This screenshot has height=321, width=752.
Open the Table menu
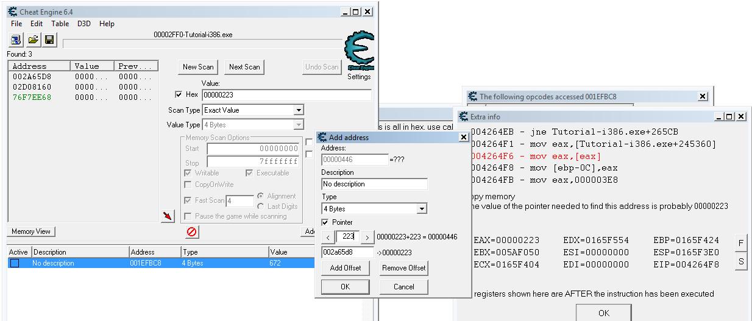[x=60, y=24]
